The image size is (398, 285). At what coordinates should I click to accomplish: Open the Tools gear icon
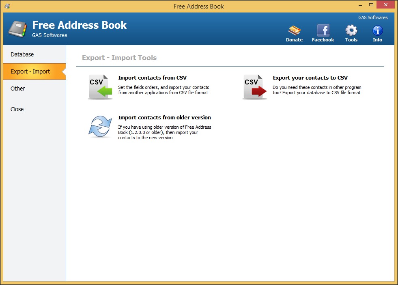pyautogui.click(x=351, y=30)
